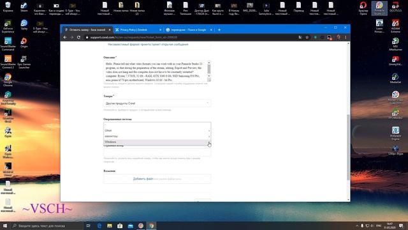This screenshot has height=230, width=408.
Task: Click the clock in the taskbar
Action: tap(390, 226)
